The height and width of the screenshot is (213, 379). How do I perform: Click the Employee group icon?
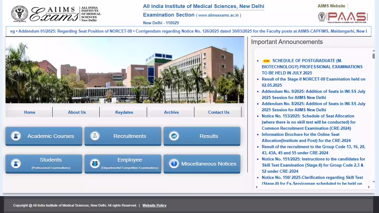point(95,164)
